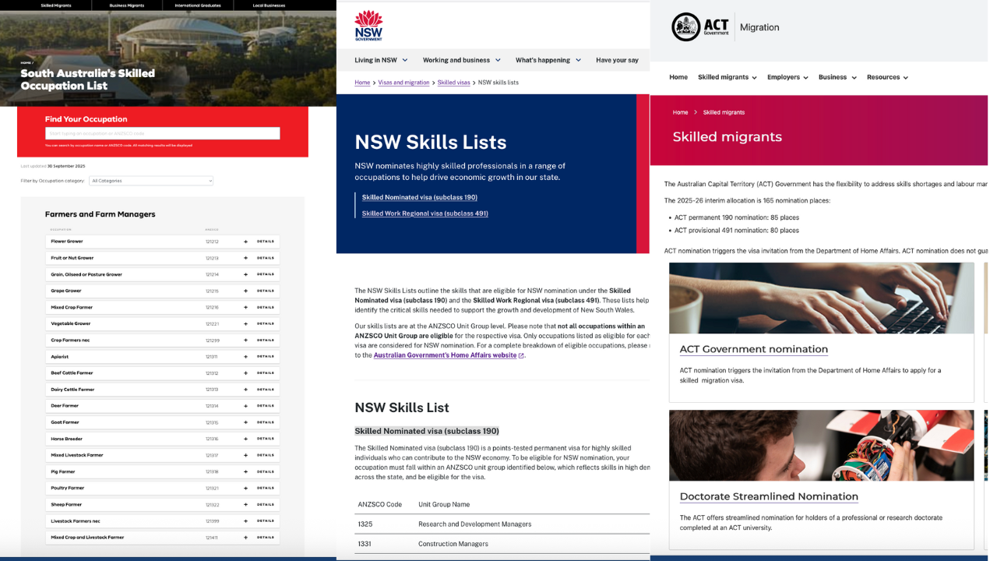The width and height of the screenshot is (997, 561).
Task: Open the Resources dropdown menu
Action: point(887,77)
